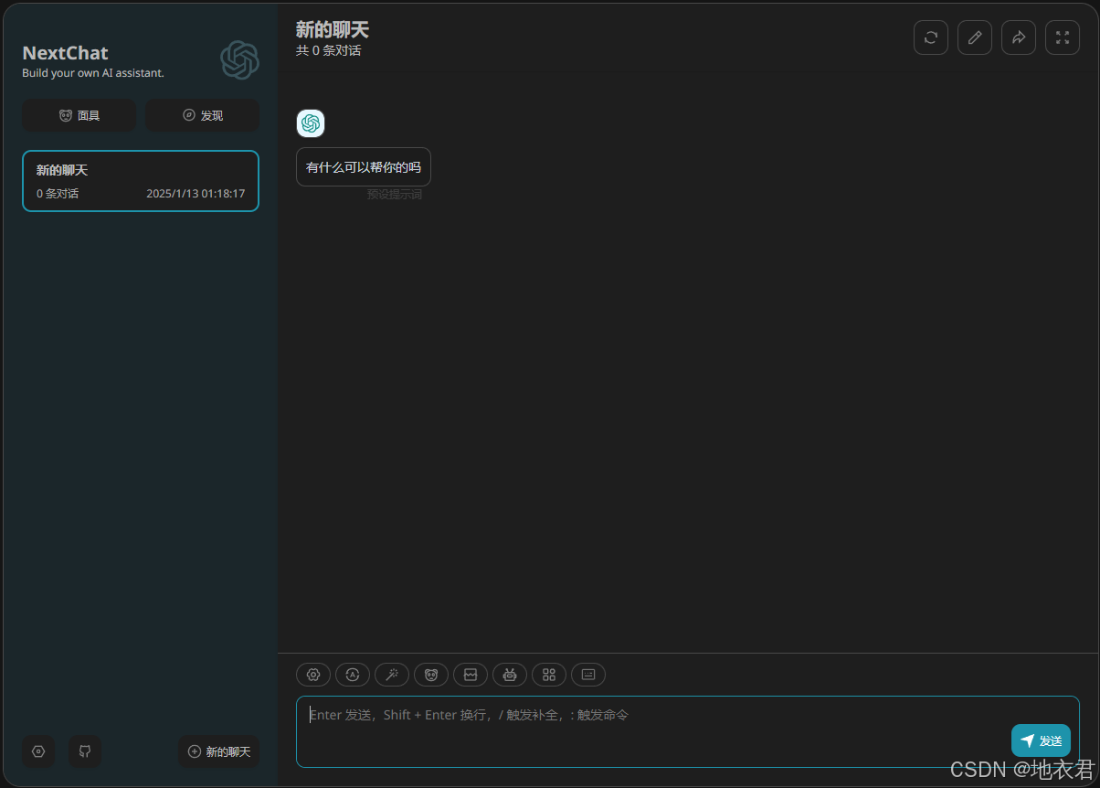This screenshot has width=1100, height=788.
Task: Click the NextChat logo in sidebar
Action: tap(239, 60)
